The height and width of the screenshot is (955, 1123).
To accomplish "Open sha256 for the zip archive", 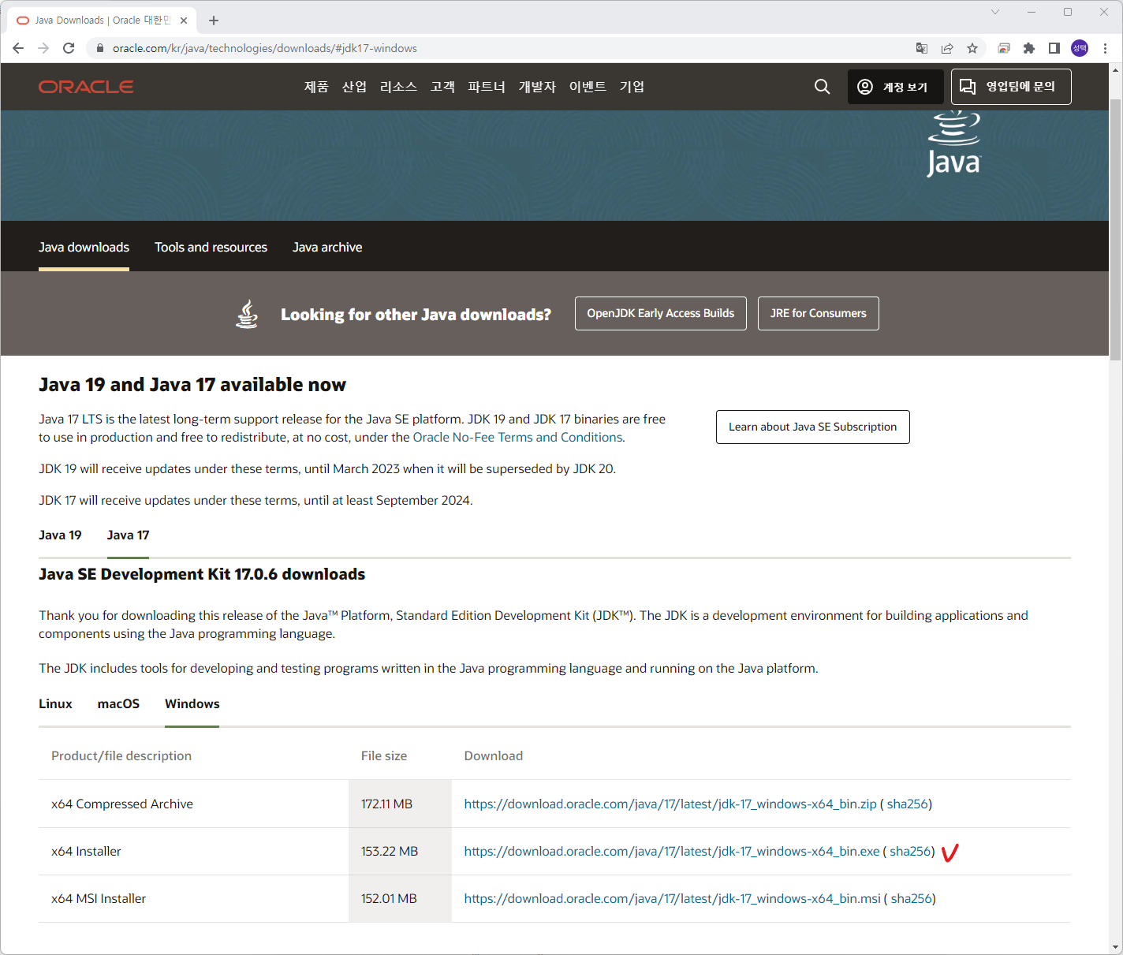I will [908, 804].
